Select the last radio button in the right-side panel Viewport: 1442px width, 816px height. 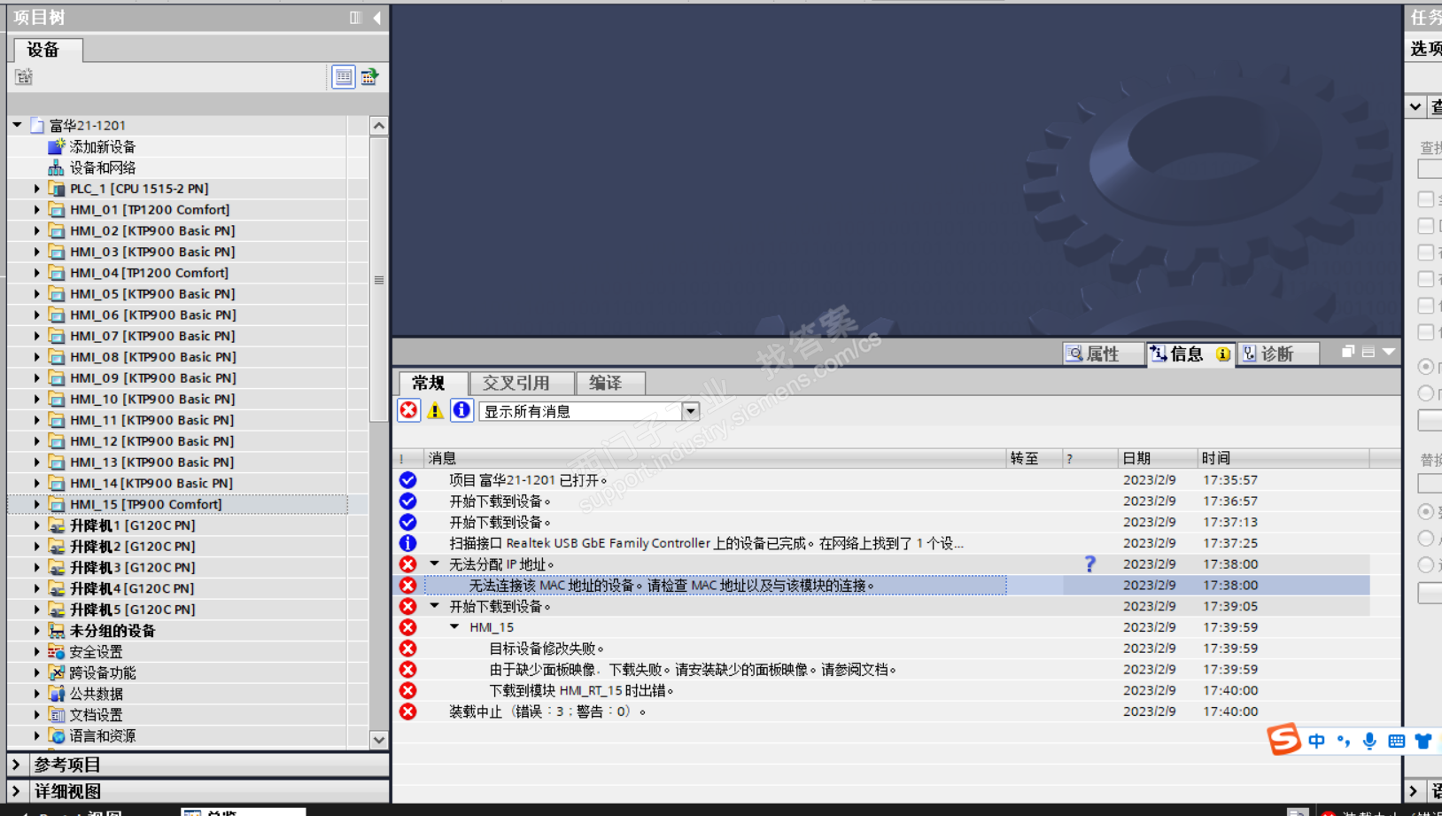[x=1426, y=564]
